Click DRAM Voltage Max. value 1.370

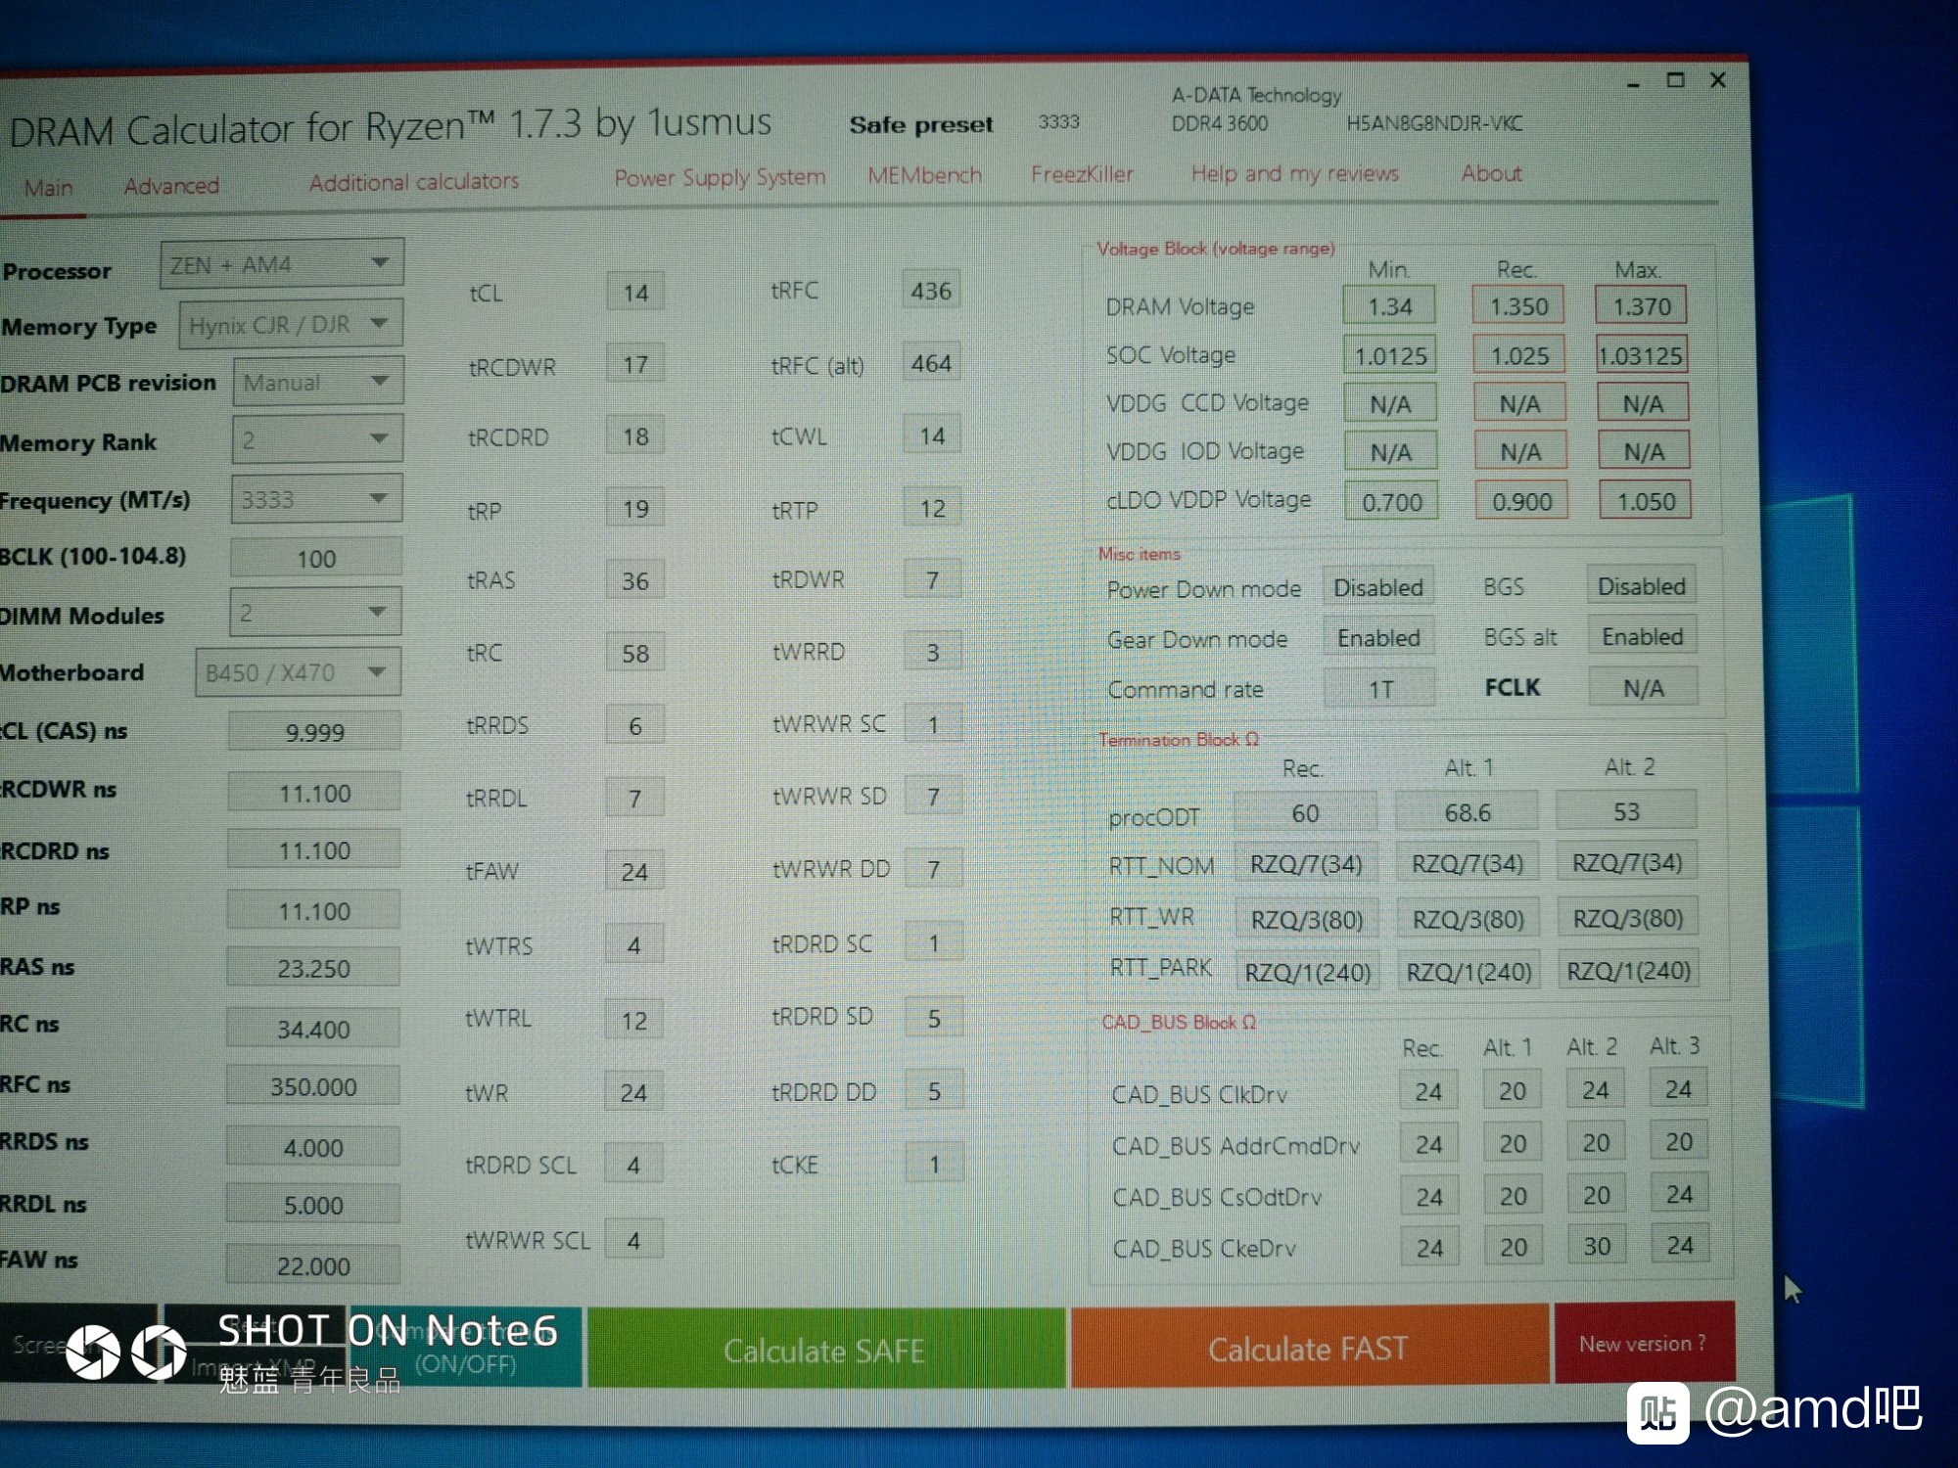1642,305
